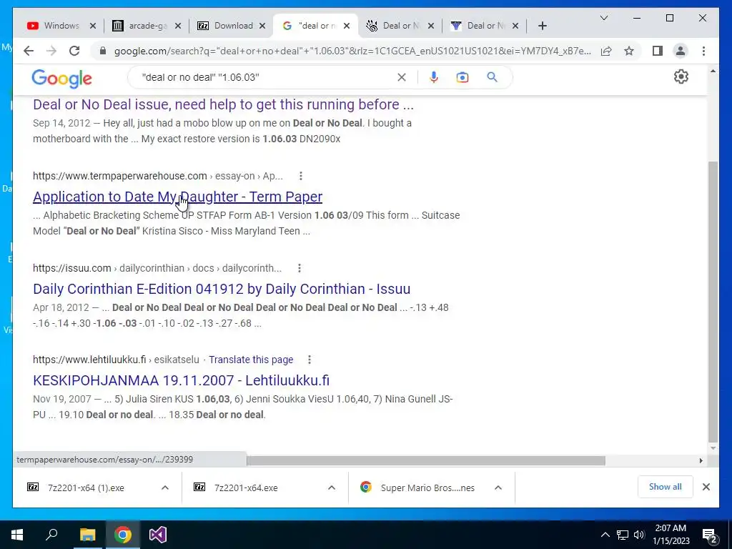
Task: Close the downloads bar
Action: click(706, 487)
